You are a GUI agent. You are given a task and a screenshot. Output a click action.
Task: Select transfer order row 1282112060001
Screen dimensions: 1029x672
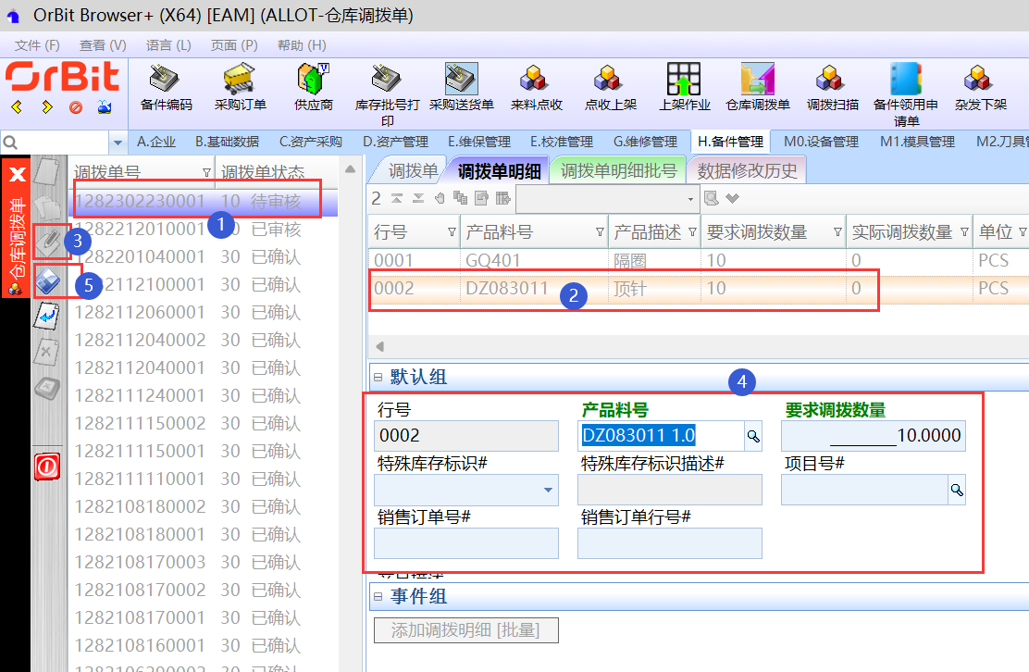click(x=204, y=312)
